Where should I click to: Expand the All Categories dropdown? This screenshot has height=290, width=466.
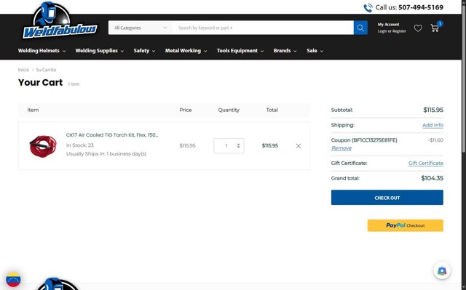pyautogui.click(x=141, y=28)
